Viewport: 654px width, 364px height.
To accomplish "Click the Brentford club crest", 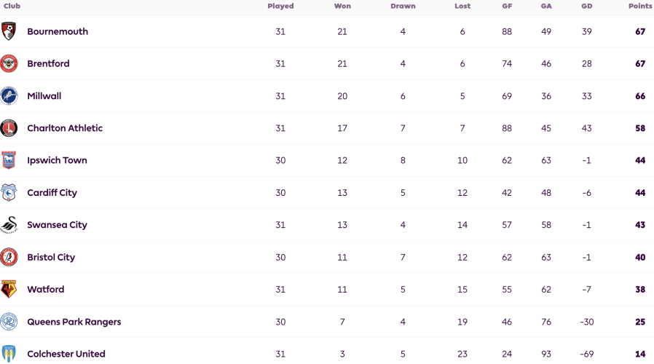I will 9,63.
